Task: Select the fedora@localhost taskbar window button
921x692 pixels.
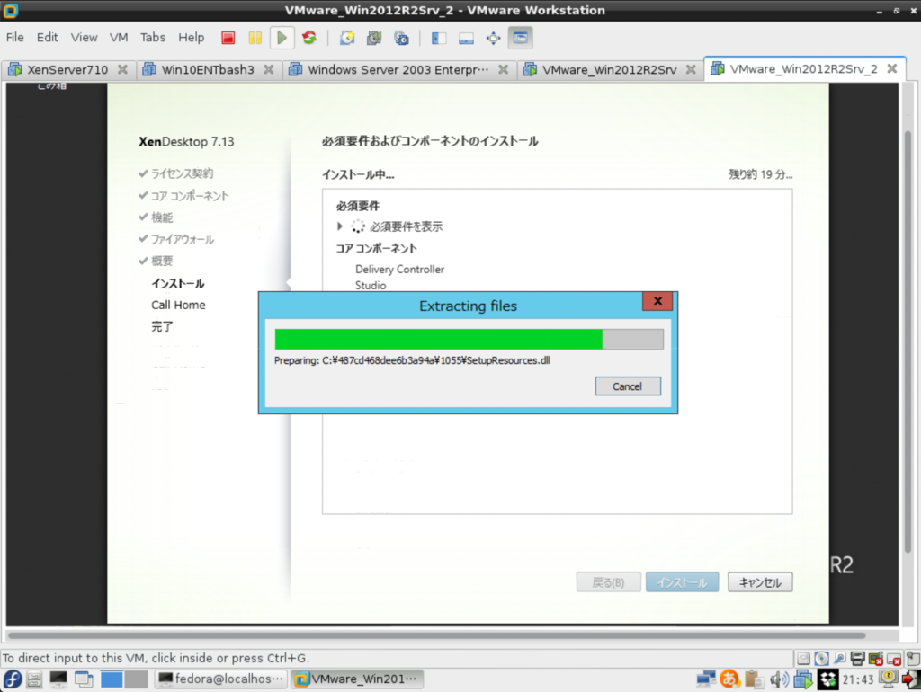Action: coord(221,679)
